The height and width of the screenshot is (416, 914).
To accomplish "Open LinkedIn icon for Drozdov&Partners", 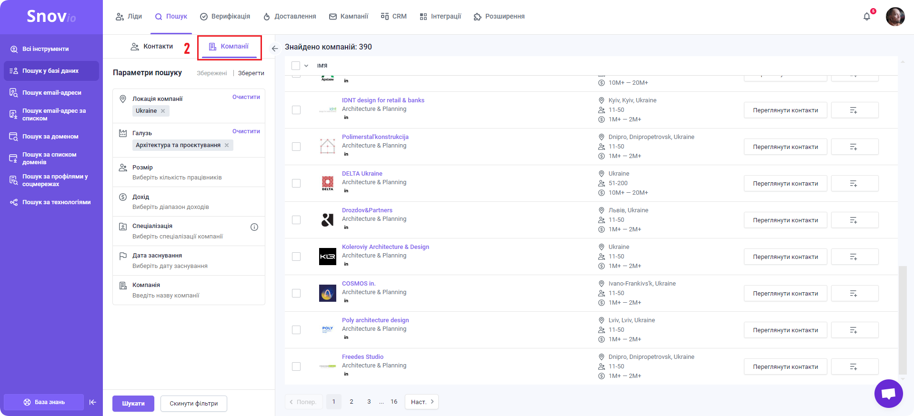I will point(346,228).
